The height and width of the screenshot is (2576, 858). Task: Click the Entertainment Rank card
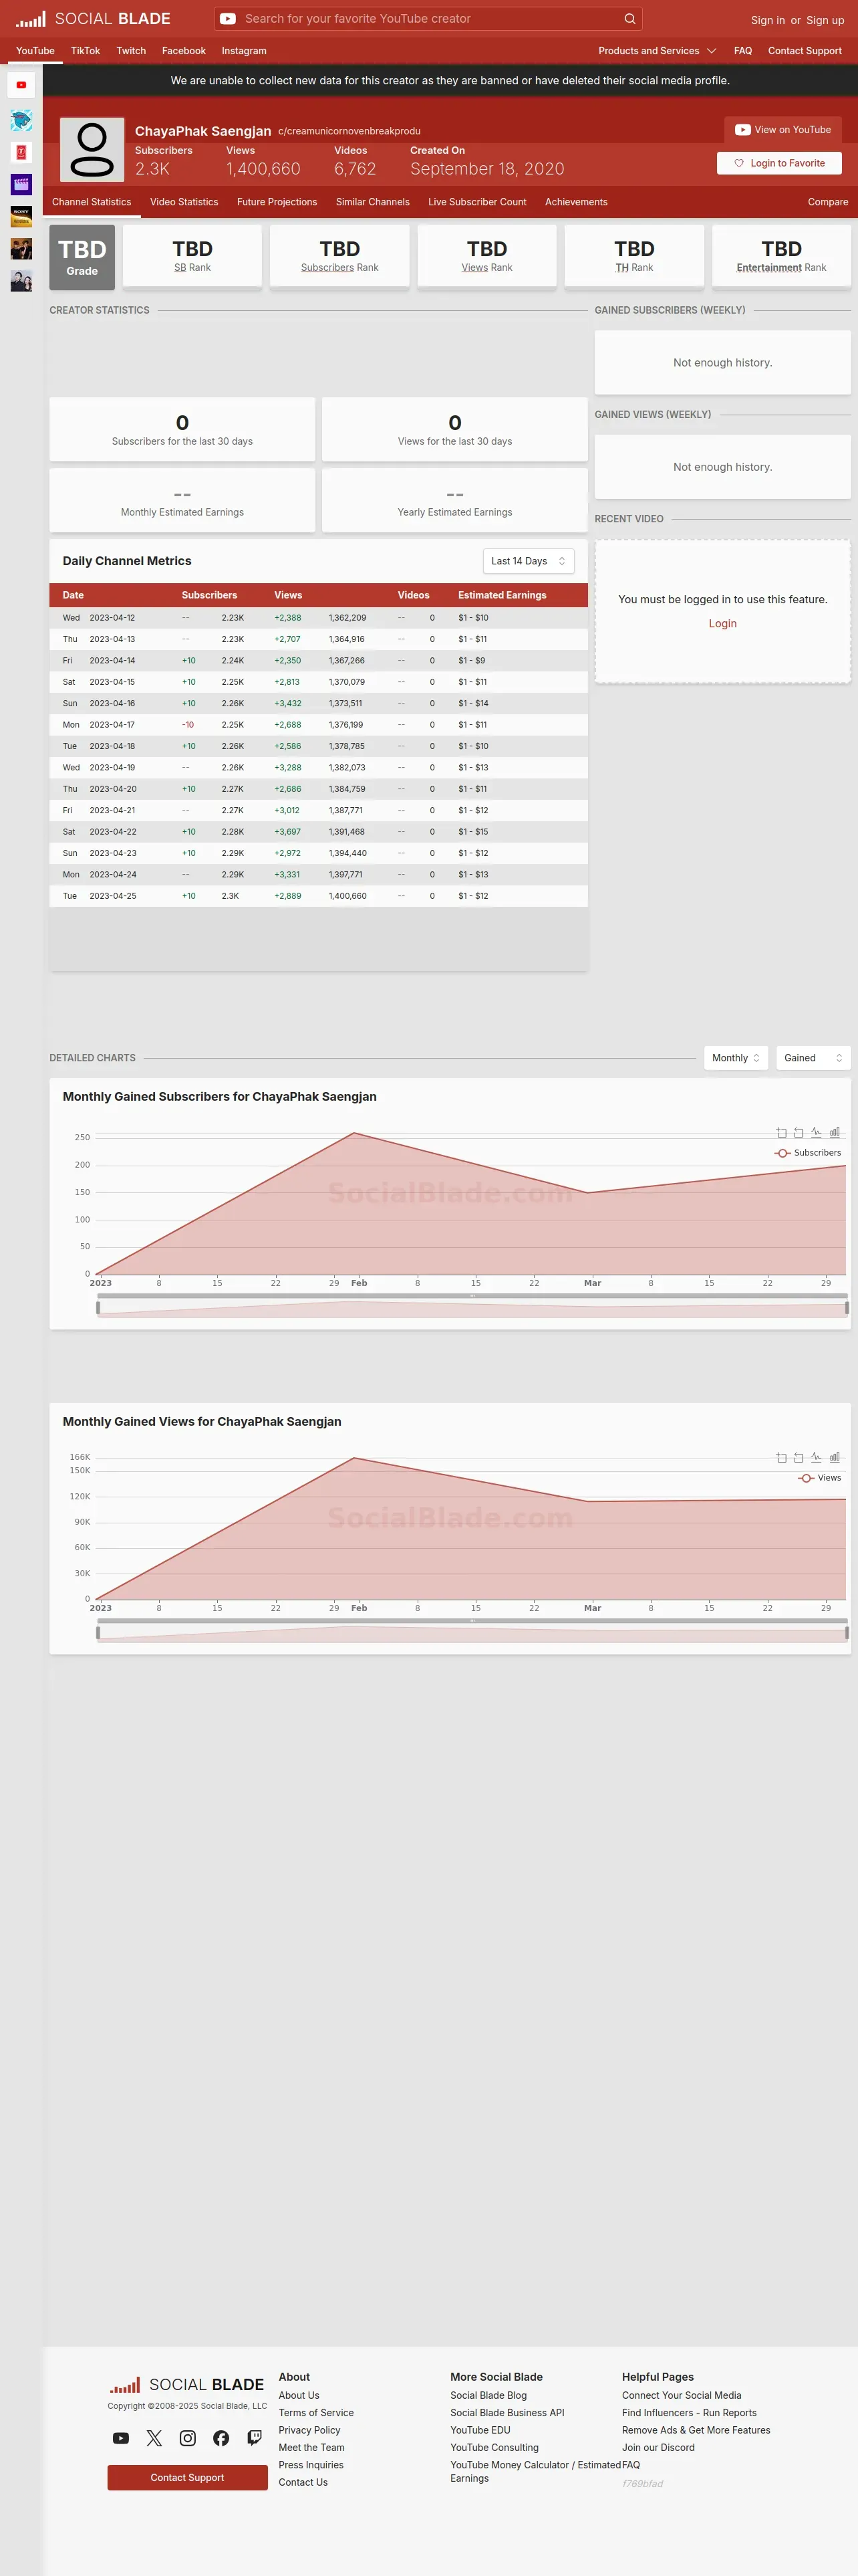[x=781, y=256]
